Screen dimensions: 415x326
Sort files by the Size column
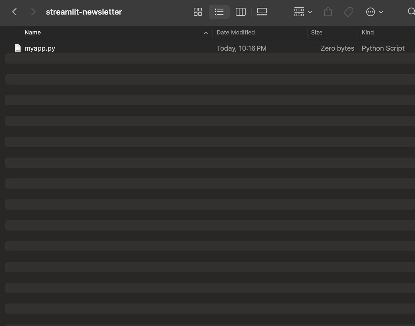click(317, 32)
